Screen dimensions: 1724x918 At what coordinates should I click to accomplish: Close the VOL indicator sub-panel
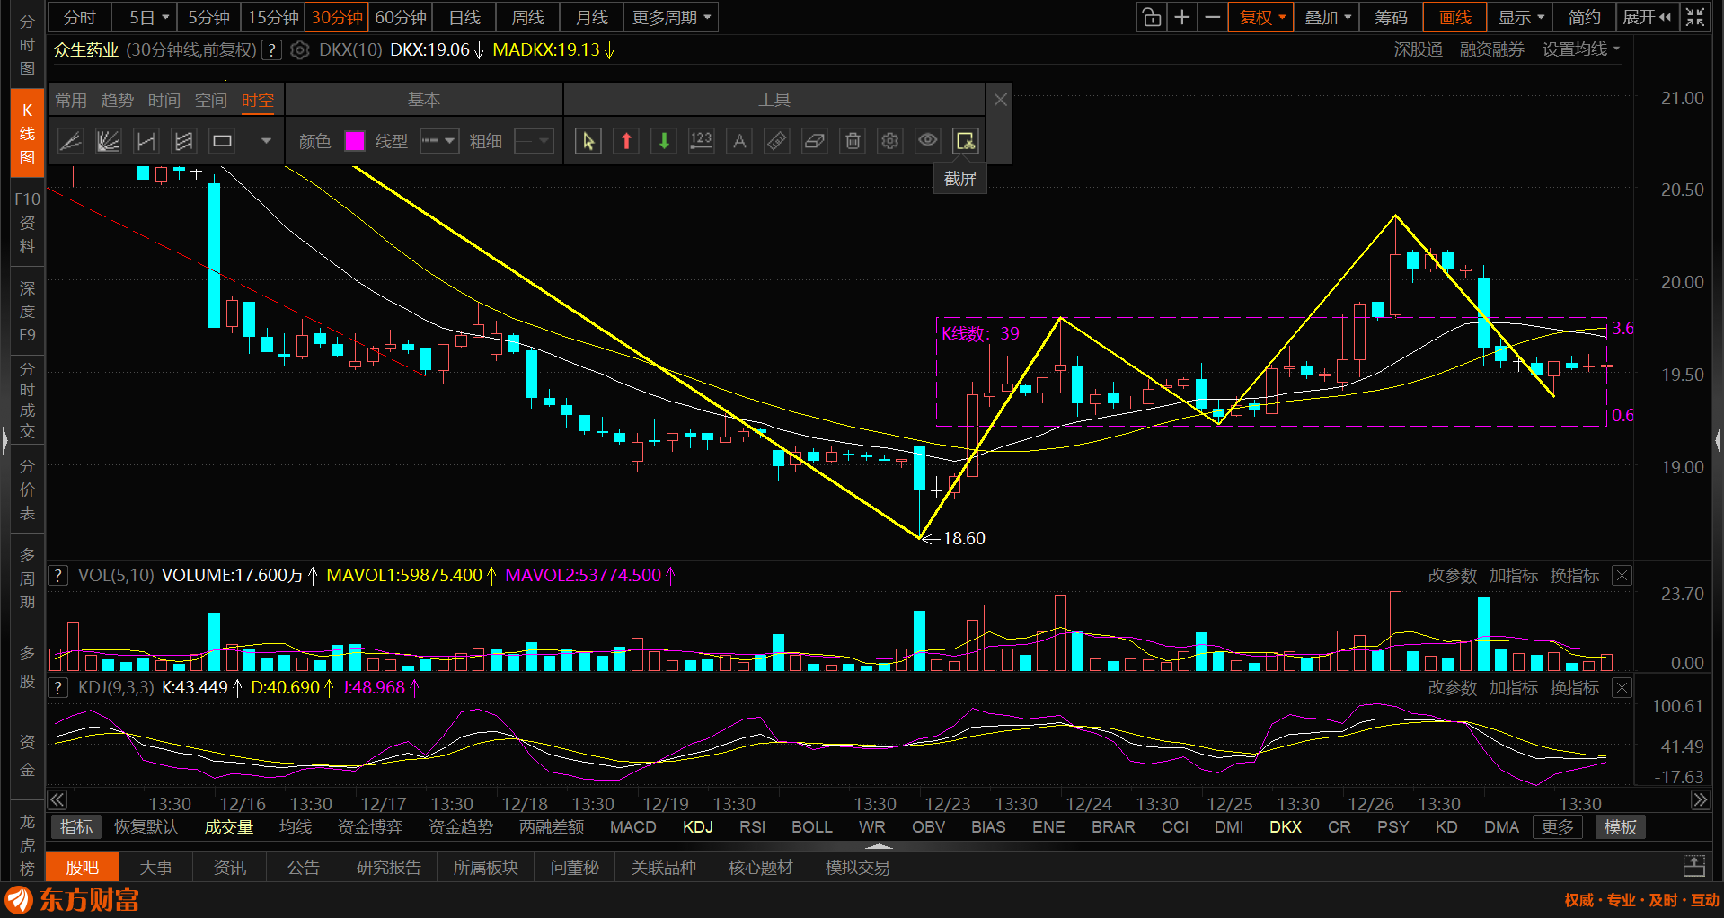coord(1622,576)
